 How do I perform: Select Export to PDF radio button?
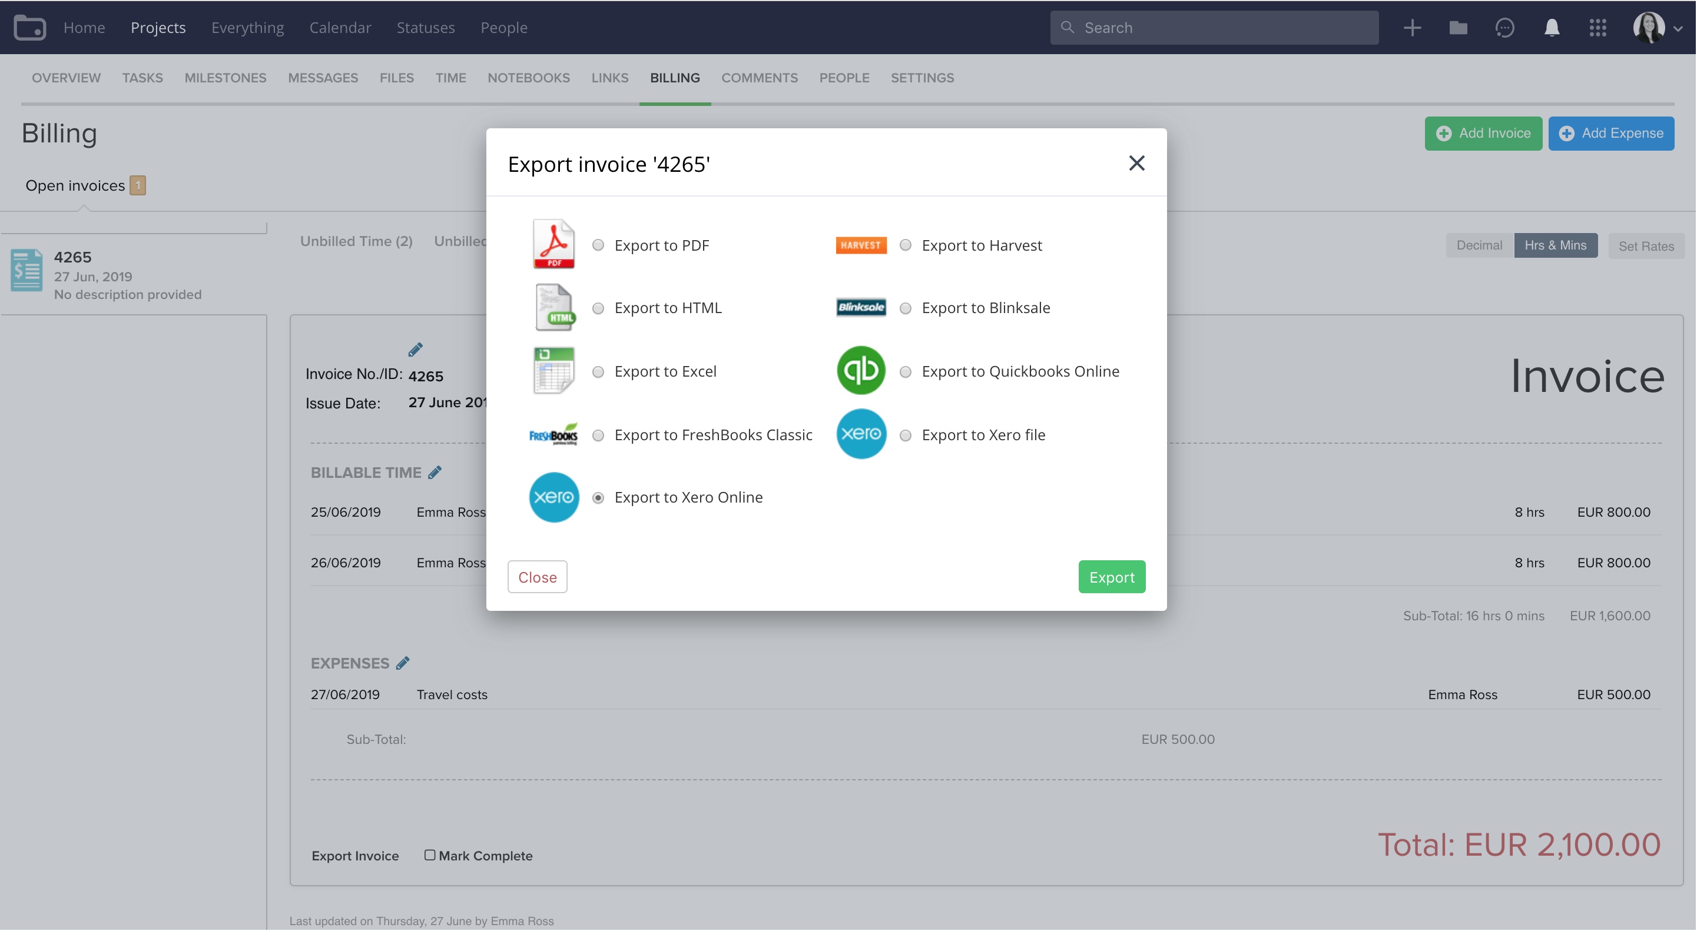[x=598, y=245]
